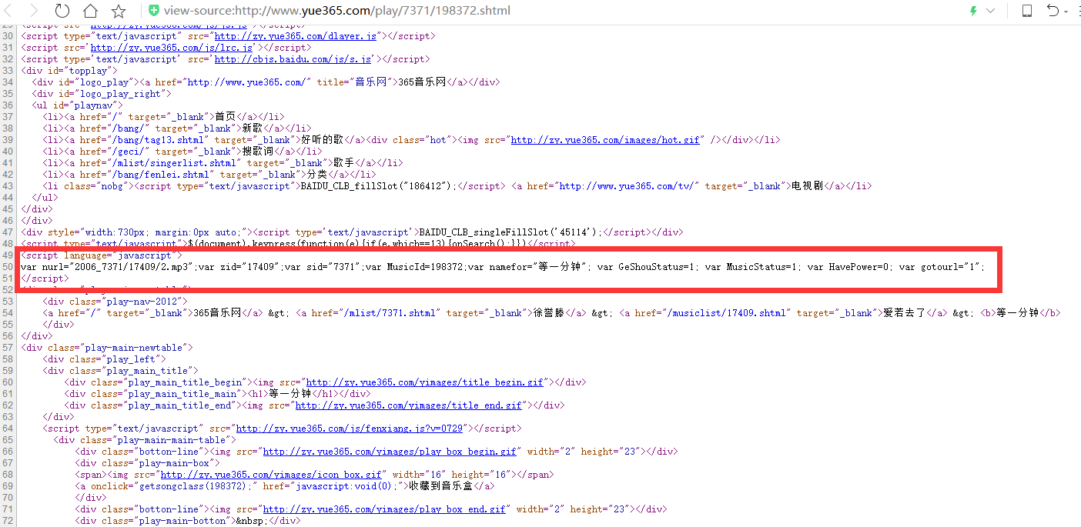Click the browser back arrow

(x=8, y=12)
